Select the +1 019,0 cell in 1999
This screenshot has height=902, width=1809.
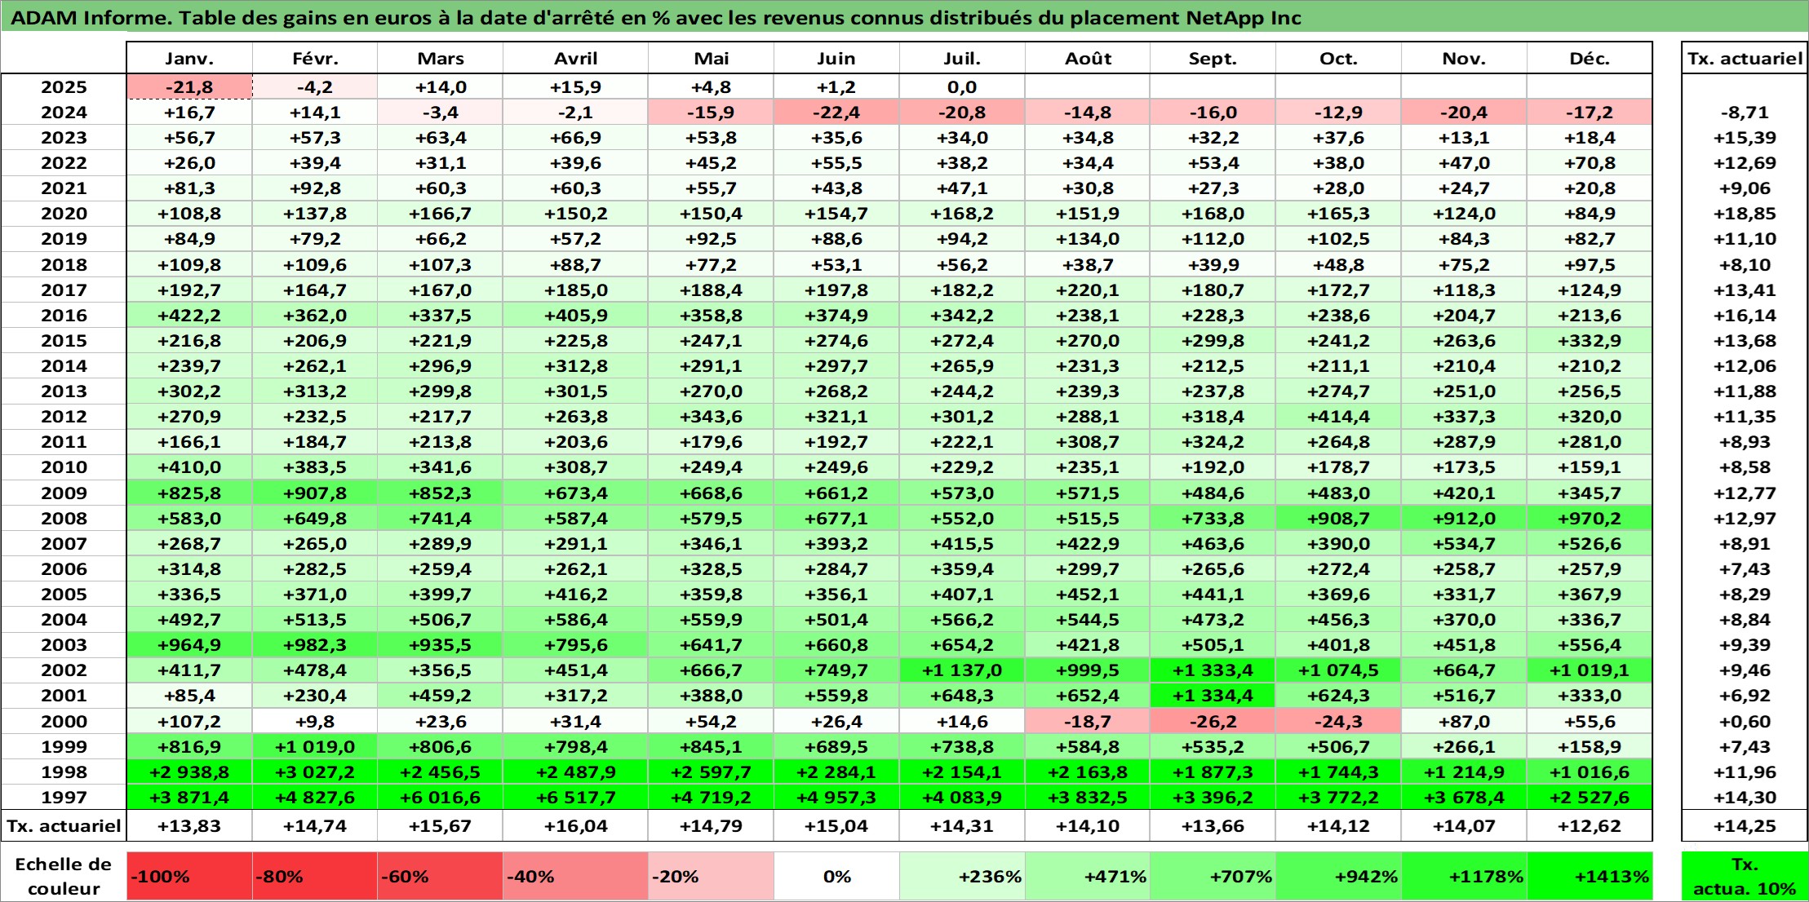coord(315,747)
